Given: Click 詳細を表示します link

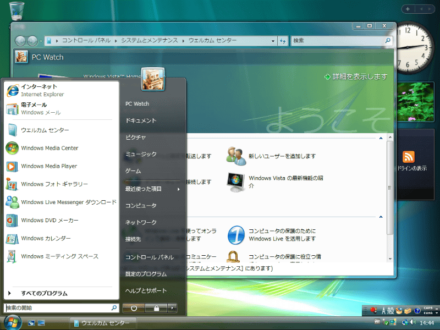Looking at the screenshot, I should 356,76.
